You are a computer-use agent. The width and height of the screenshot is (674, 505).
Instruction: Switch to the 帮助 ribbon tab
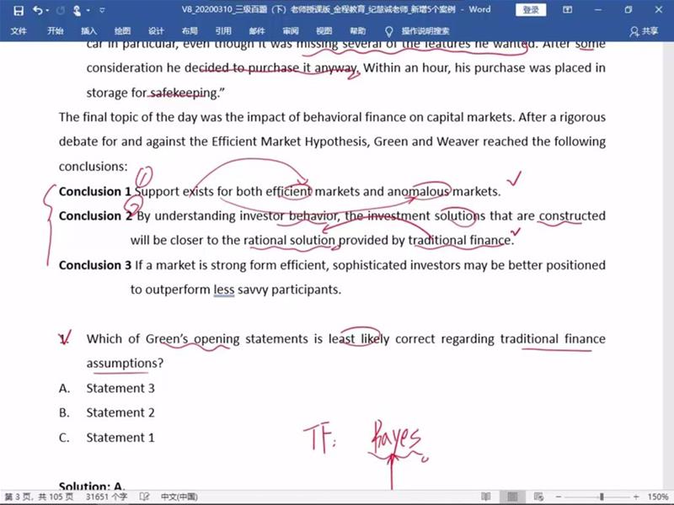click(357, 31)
